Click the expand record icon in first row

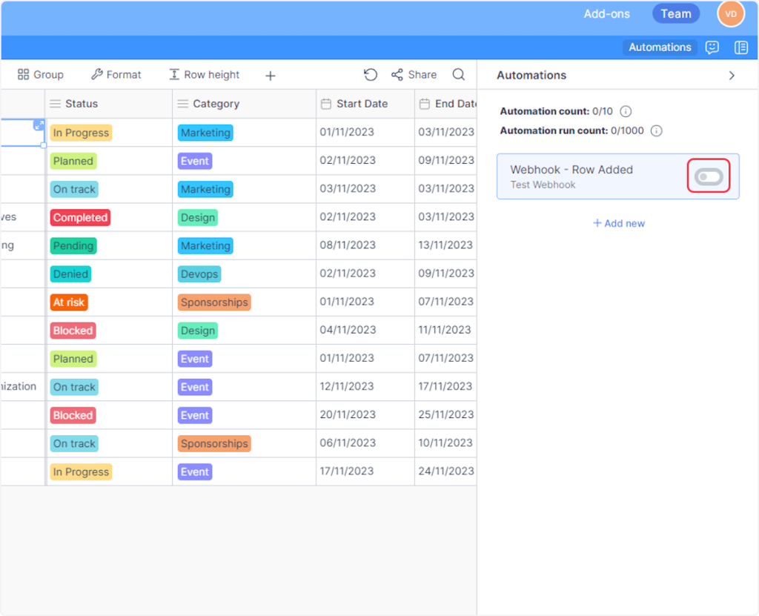(x=39, y=125)
